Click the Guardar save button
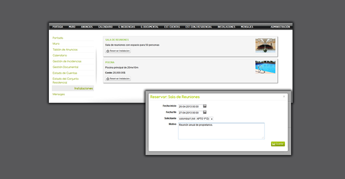345x179 pixels. coord(278,144)
